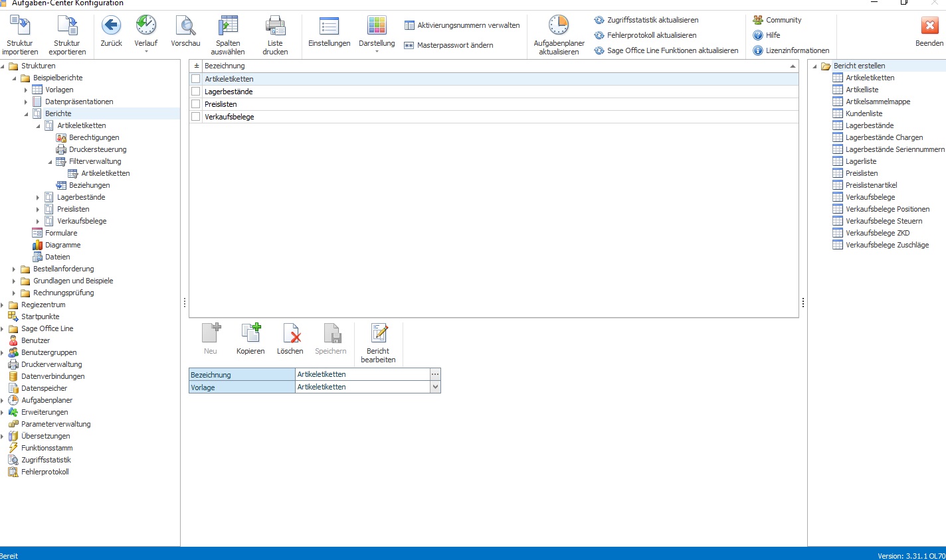Choose Verkaufsbelege ZKD under Bericht erstellen
Screen dimensions: 946x560
878,233
